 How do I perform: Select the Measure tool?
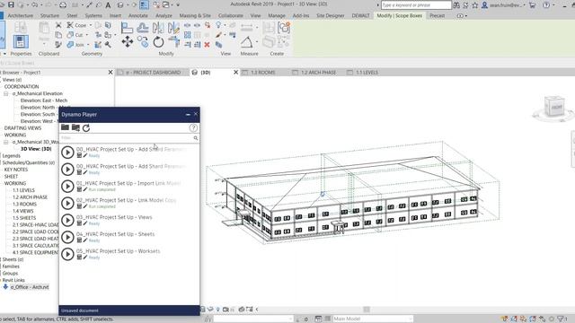[246, 42]
